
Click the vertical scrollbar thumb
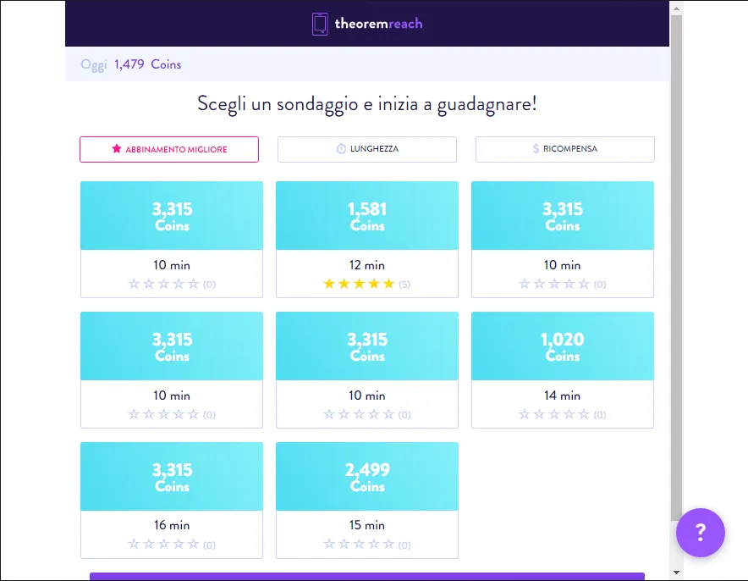(x=676, y=268)
